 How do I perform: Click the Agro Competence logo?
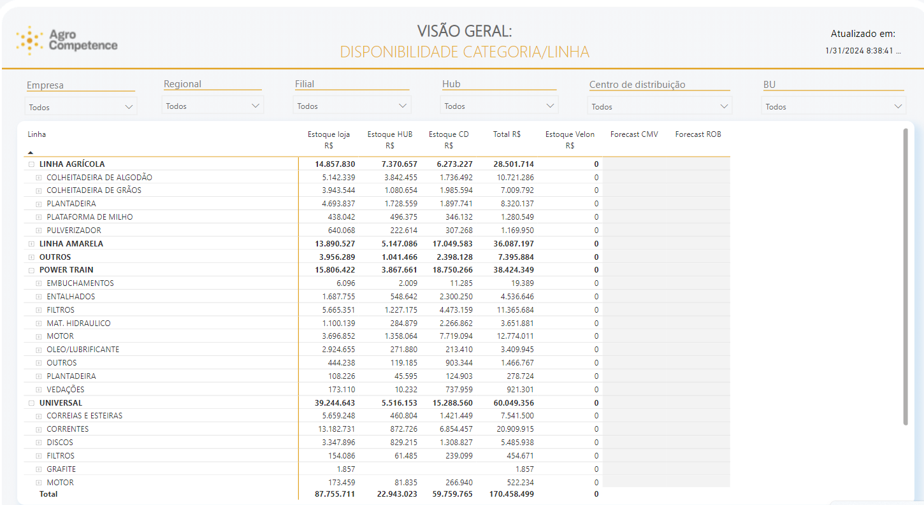[67, 40]
